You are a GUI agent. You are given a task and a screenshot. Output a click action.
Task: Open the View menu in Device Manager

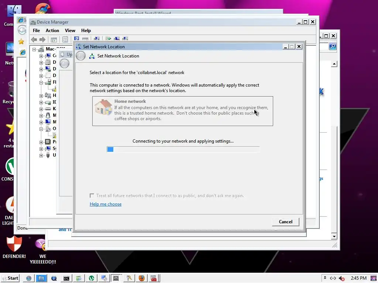(70, 31)
